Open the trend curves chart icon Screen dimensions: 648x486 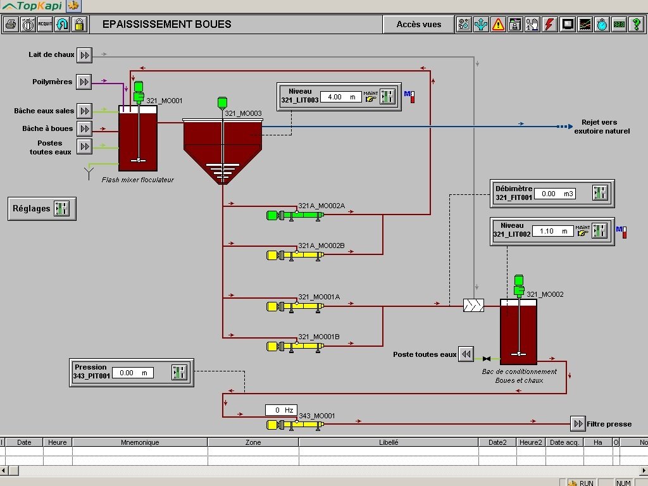(585, 25)
